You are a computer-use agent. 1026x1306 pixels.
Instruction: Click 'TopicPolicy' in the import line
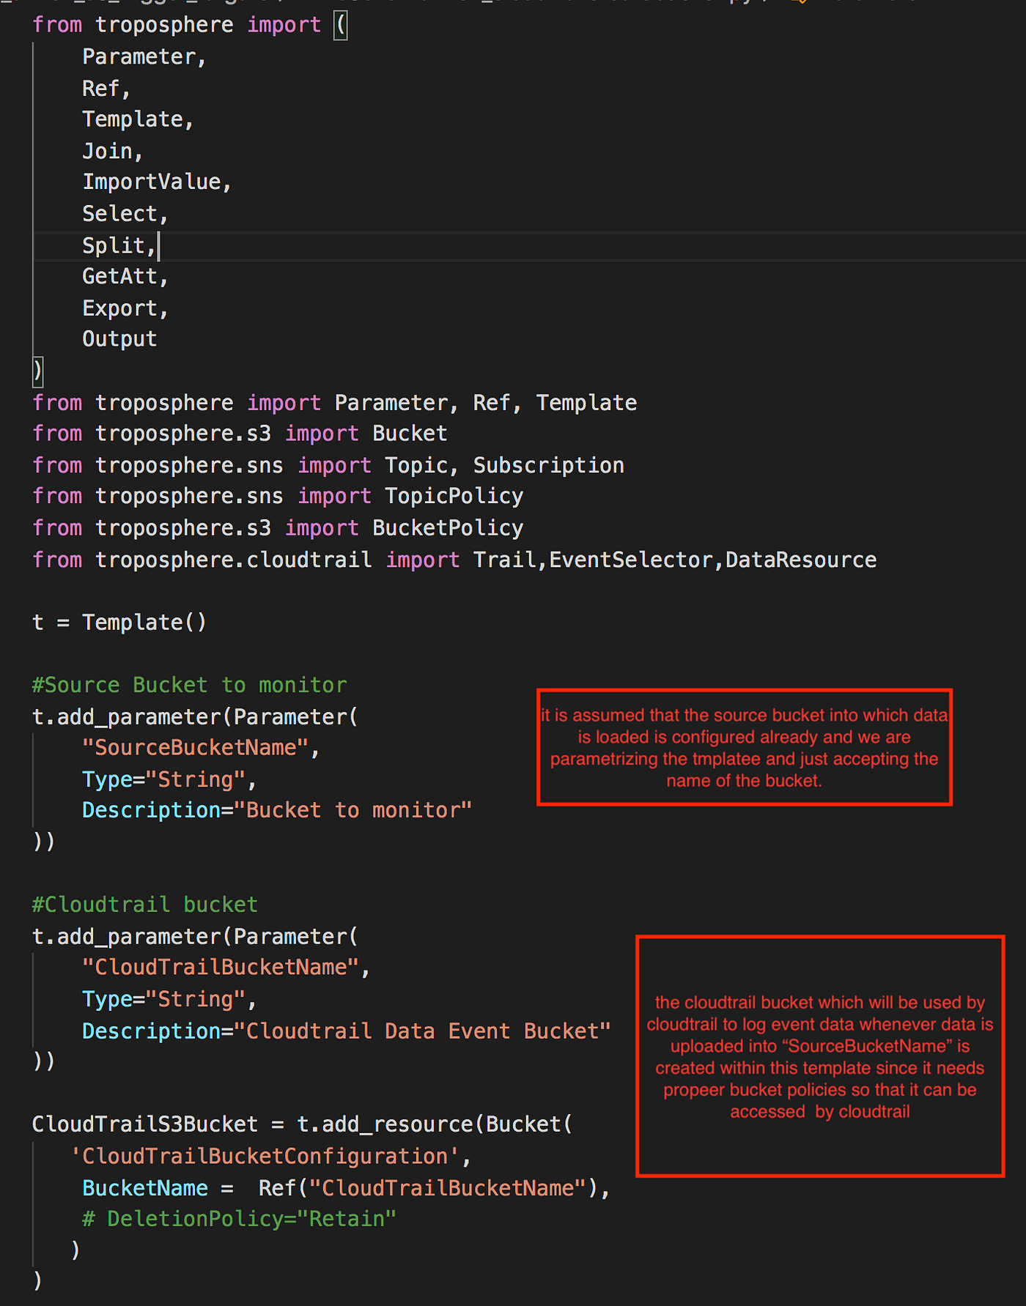454,496
